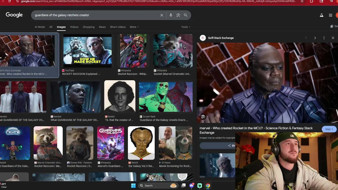Open 'Who created Rocket in the MCU' title link
The image size is (338, 190).
256,130
